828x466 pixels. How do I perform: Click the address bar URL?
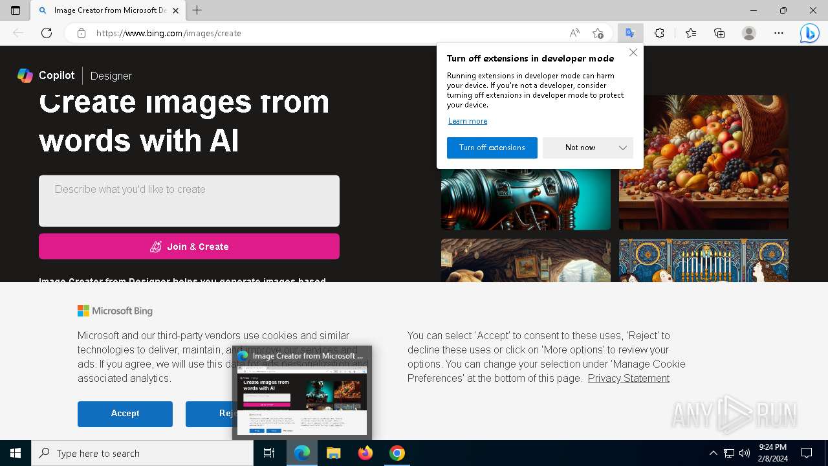pos(168,33)
